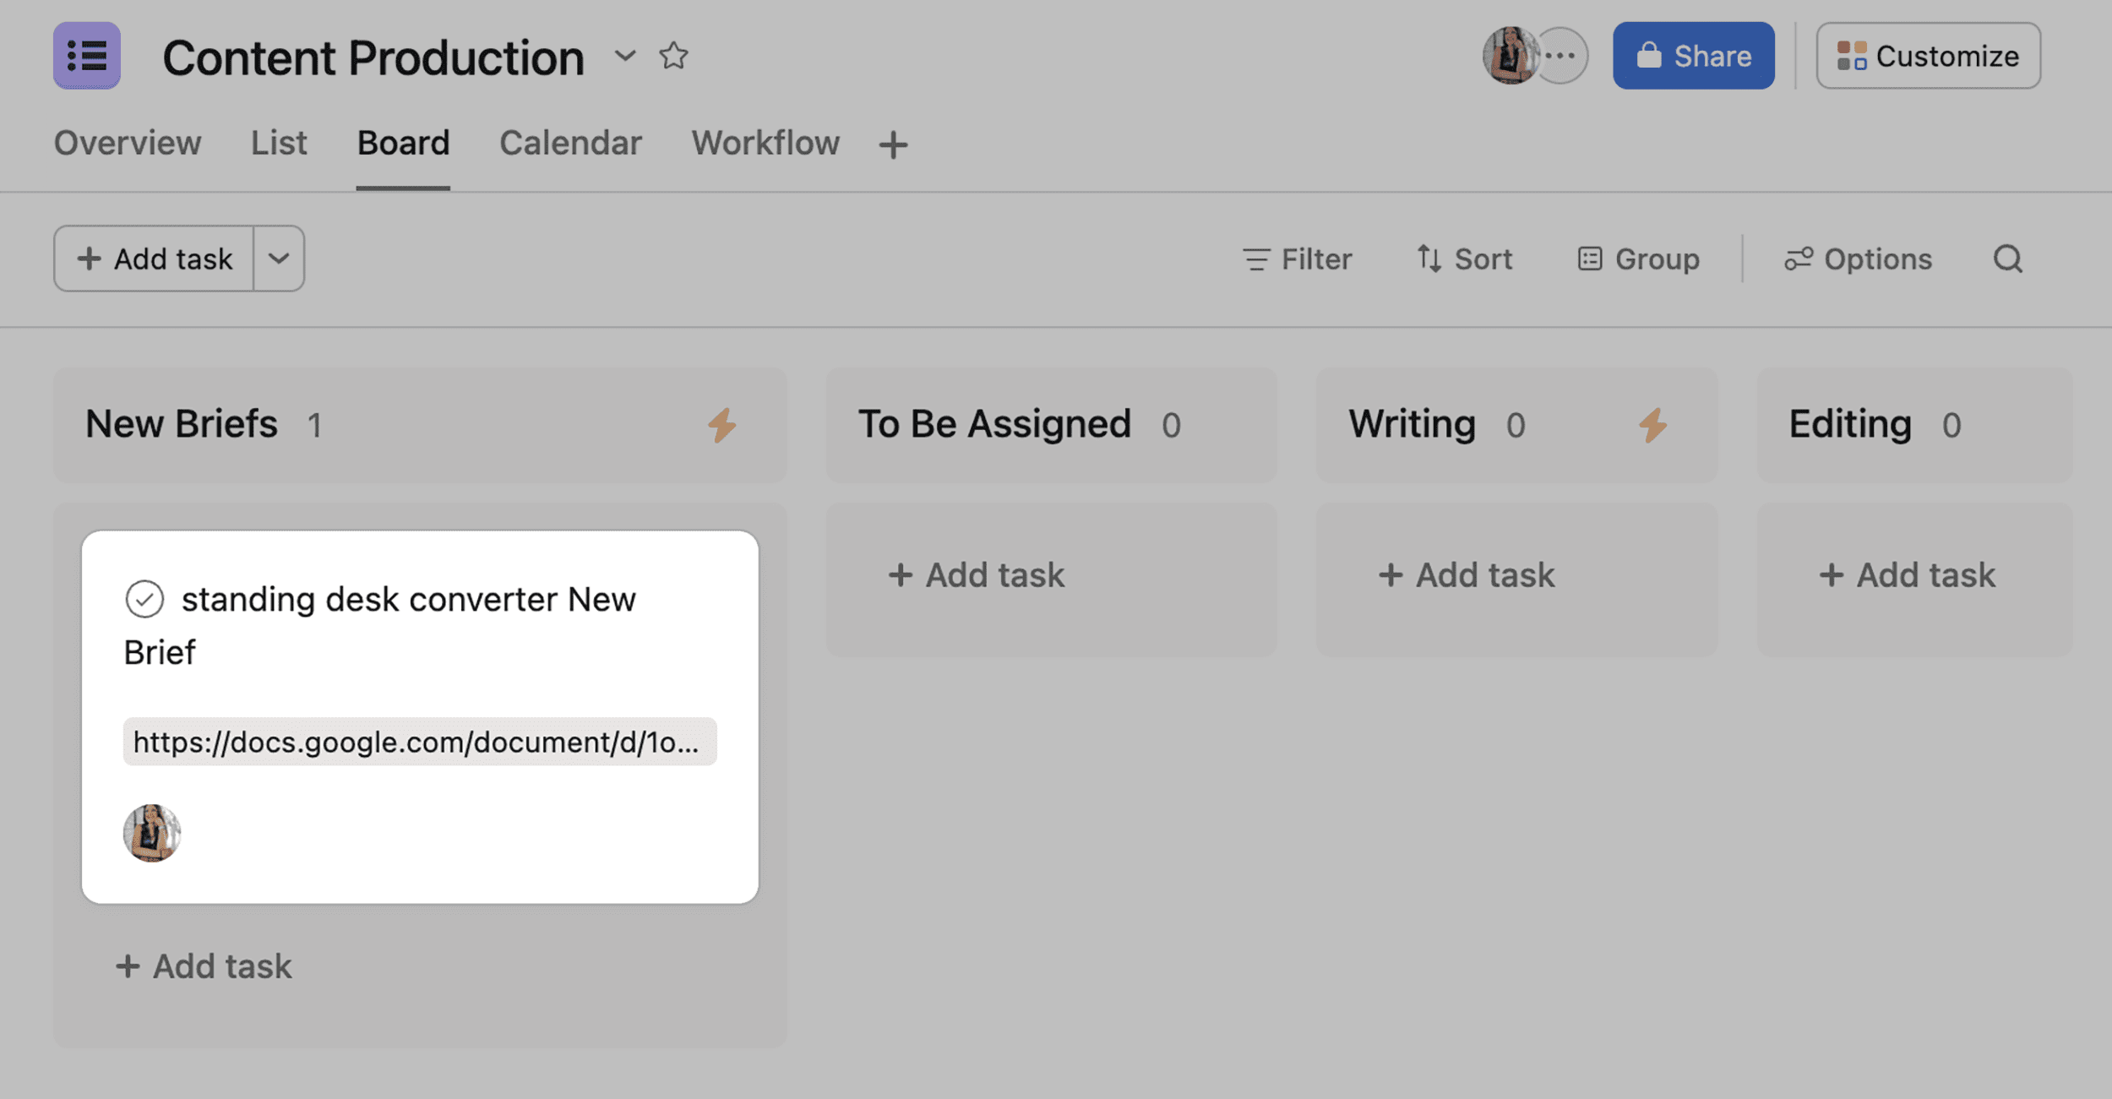
Task: Mark the standing desk converter task complete
Action: (x=145, y=600)
